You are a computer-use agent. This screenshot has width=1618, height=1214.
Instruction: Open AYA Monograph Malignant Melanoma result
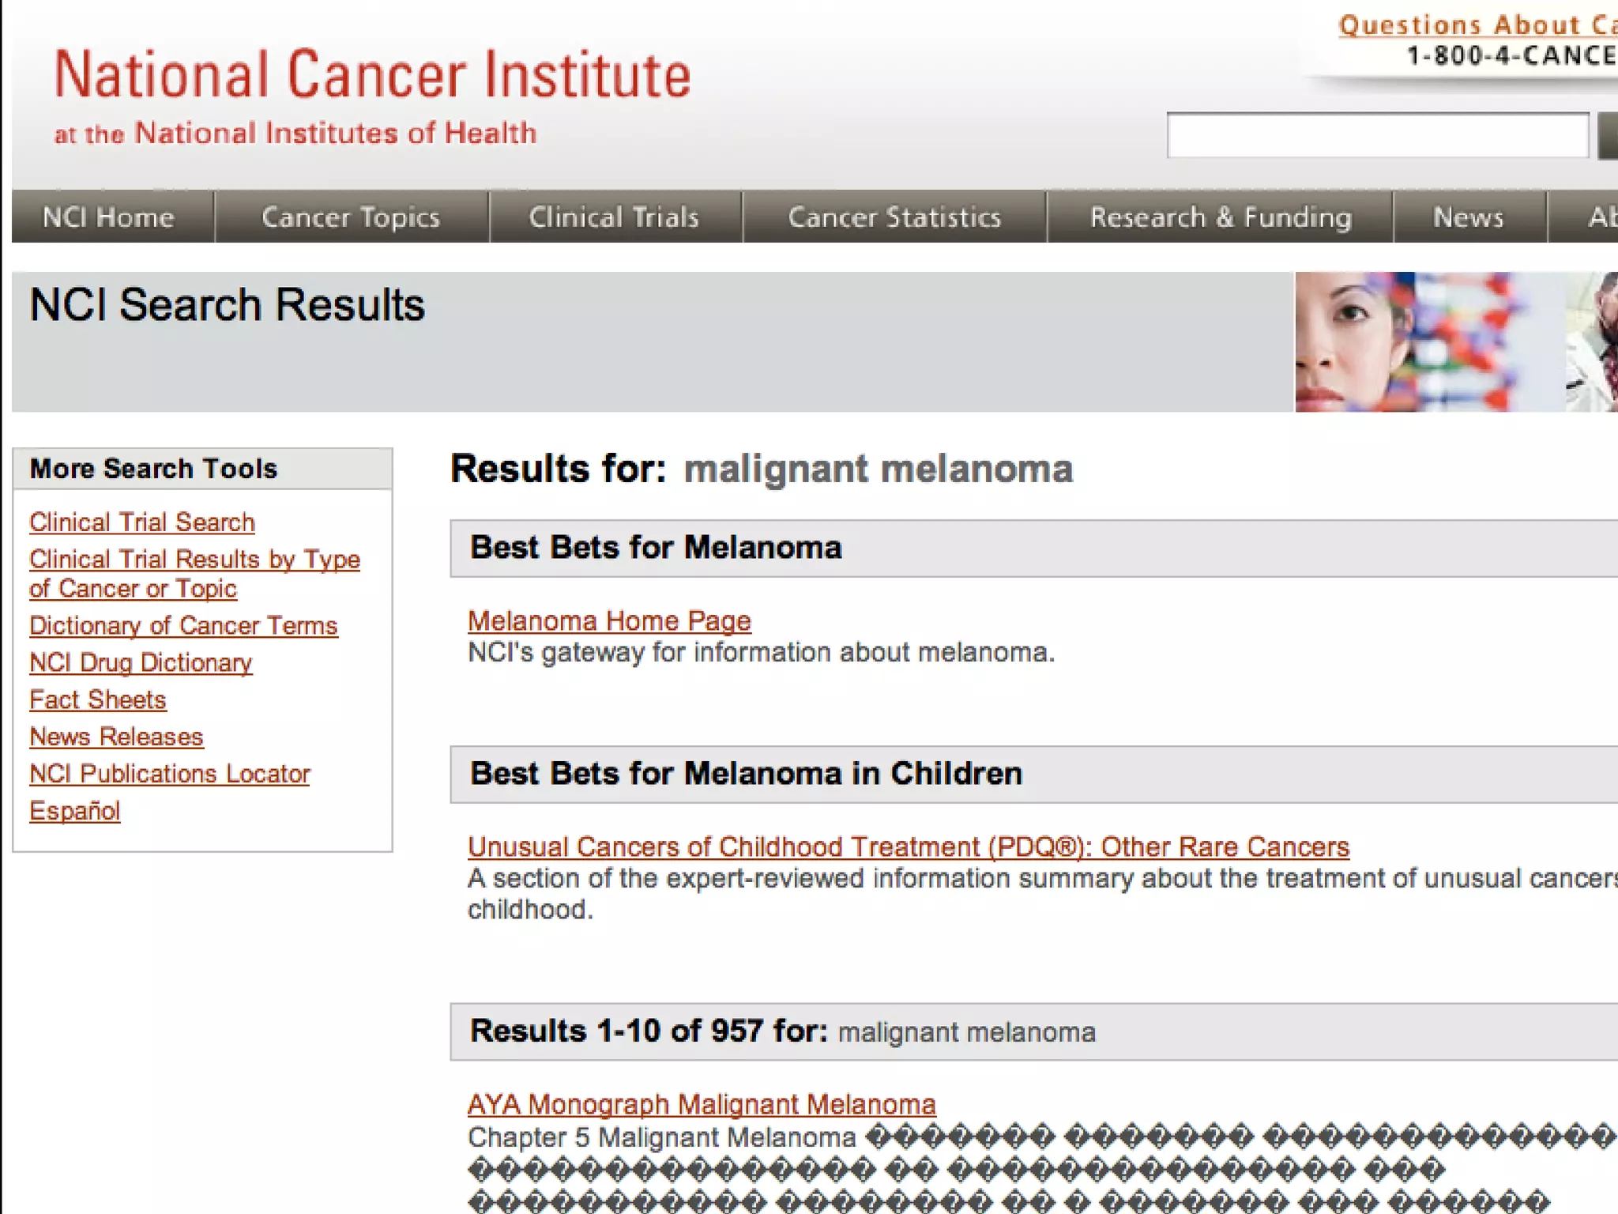[x=702, y=1105]
